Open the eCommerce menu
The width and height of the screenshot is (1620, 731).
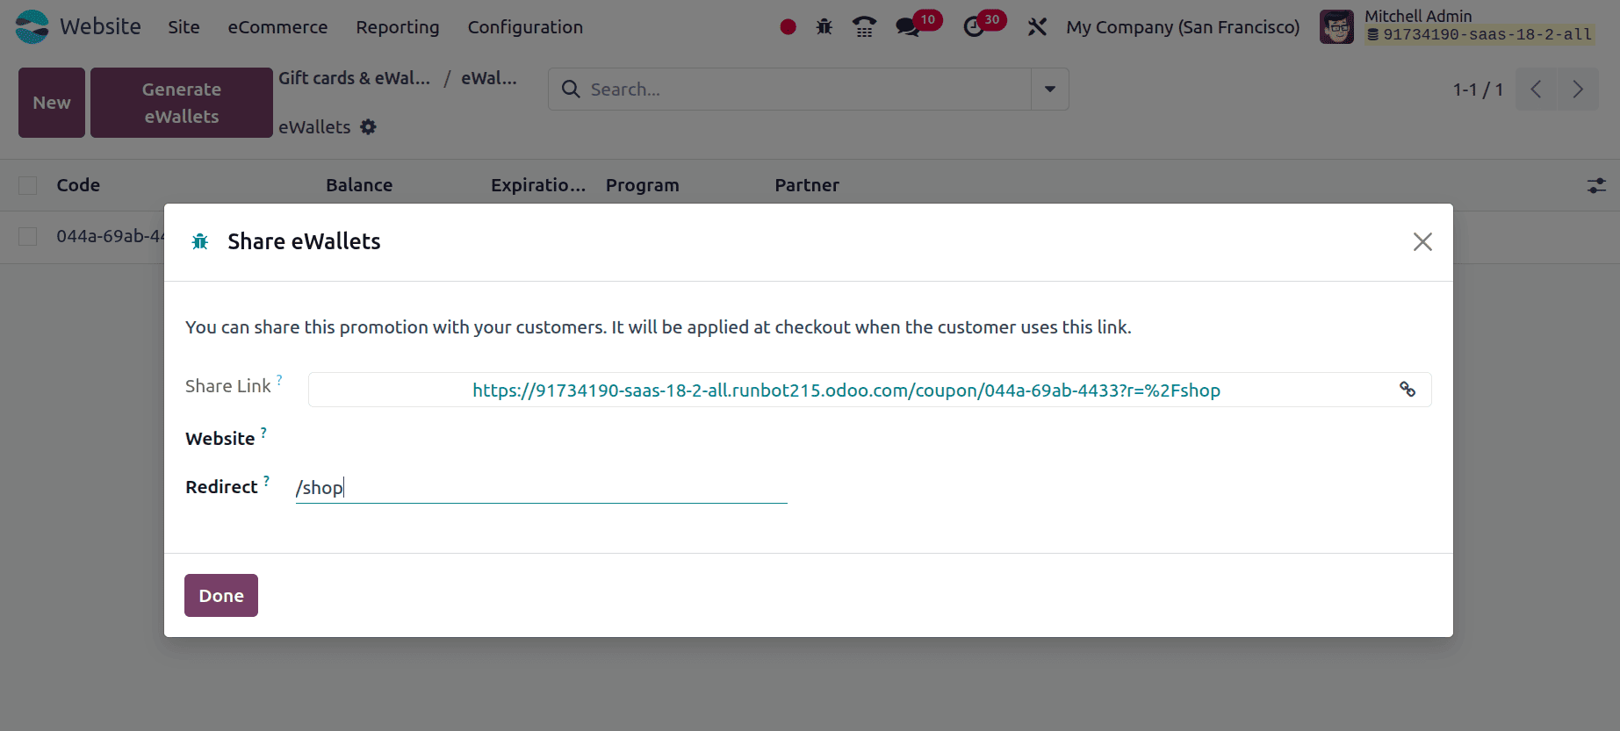point(277,27)
